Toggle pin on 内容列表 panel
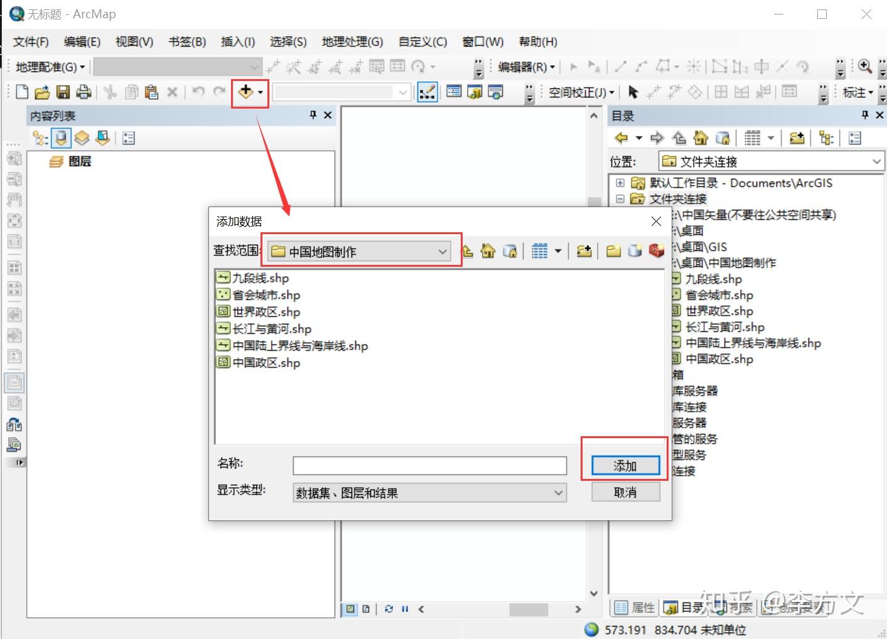The width and height of the screenshot is (887, 639). click(312, 115)
